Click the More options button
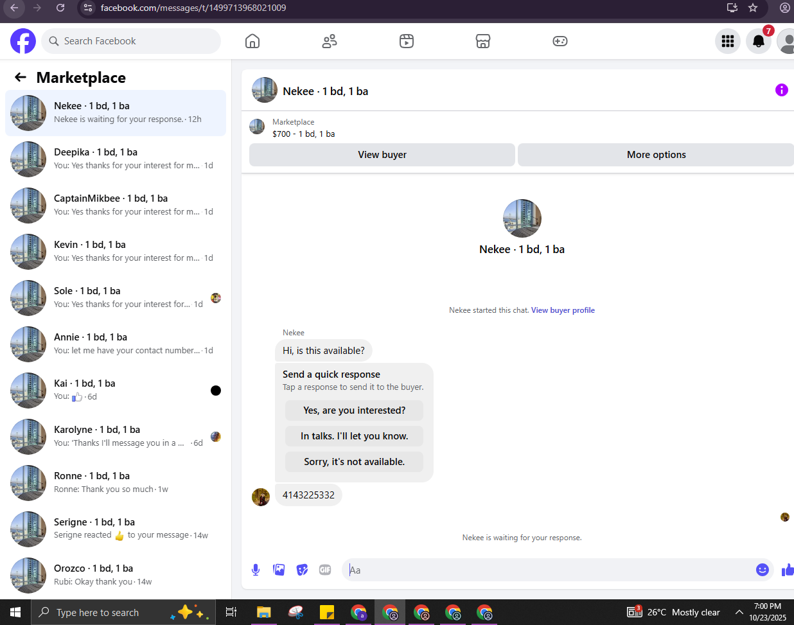The image size is (794, 625). coord(656,155)
